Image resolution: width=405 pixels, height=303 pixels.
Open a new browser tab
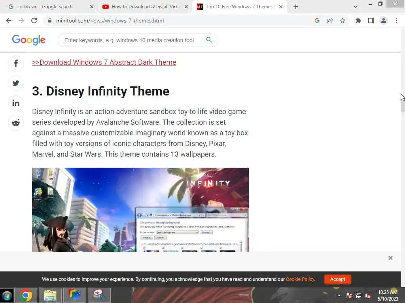[296, 7]
